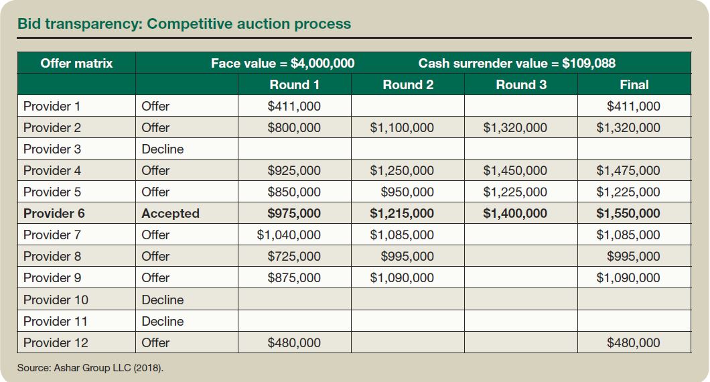Click Provider 7 Round 1 bid $1,040,000
The image size is (710, 382).
click(288, 235)
